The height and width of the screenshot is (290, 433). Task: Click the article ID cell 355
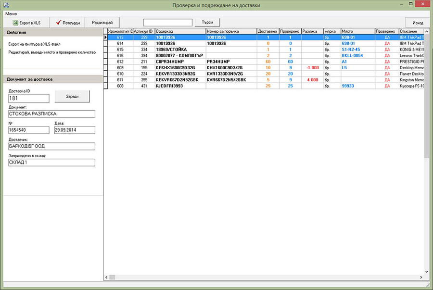pos(144,80)
